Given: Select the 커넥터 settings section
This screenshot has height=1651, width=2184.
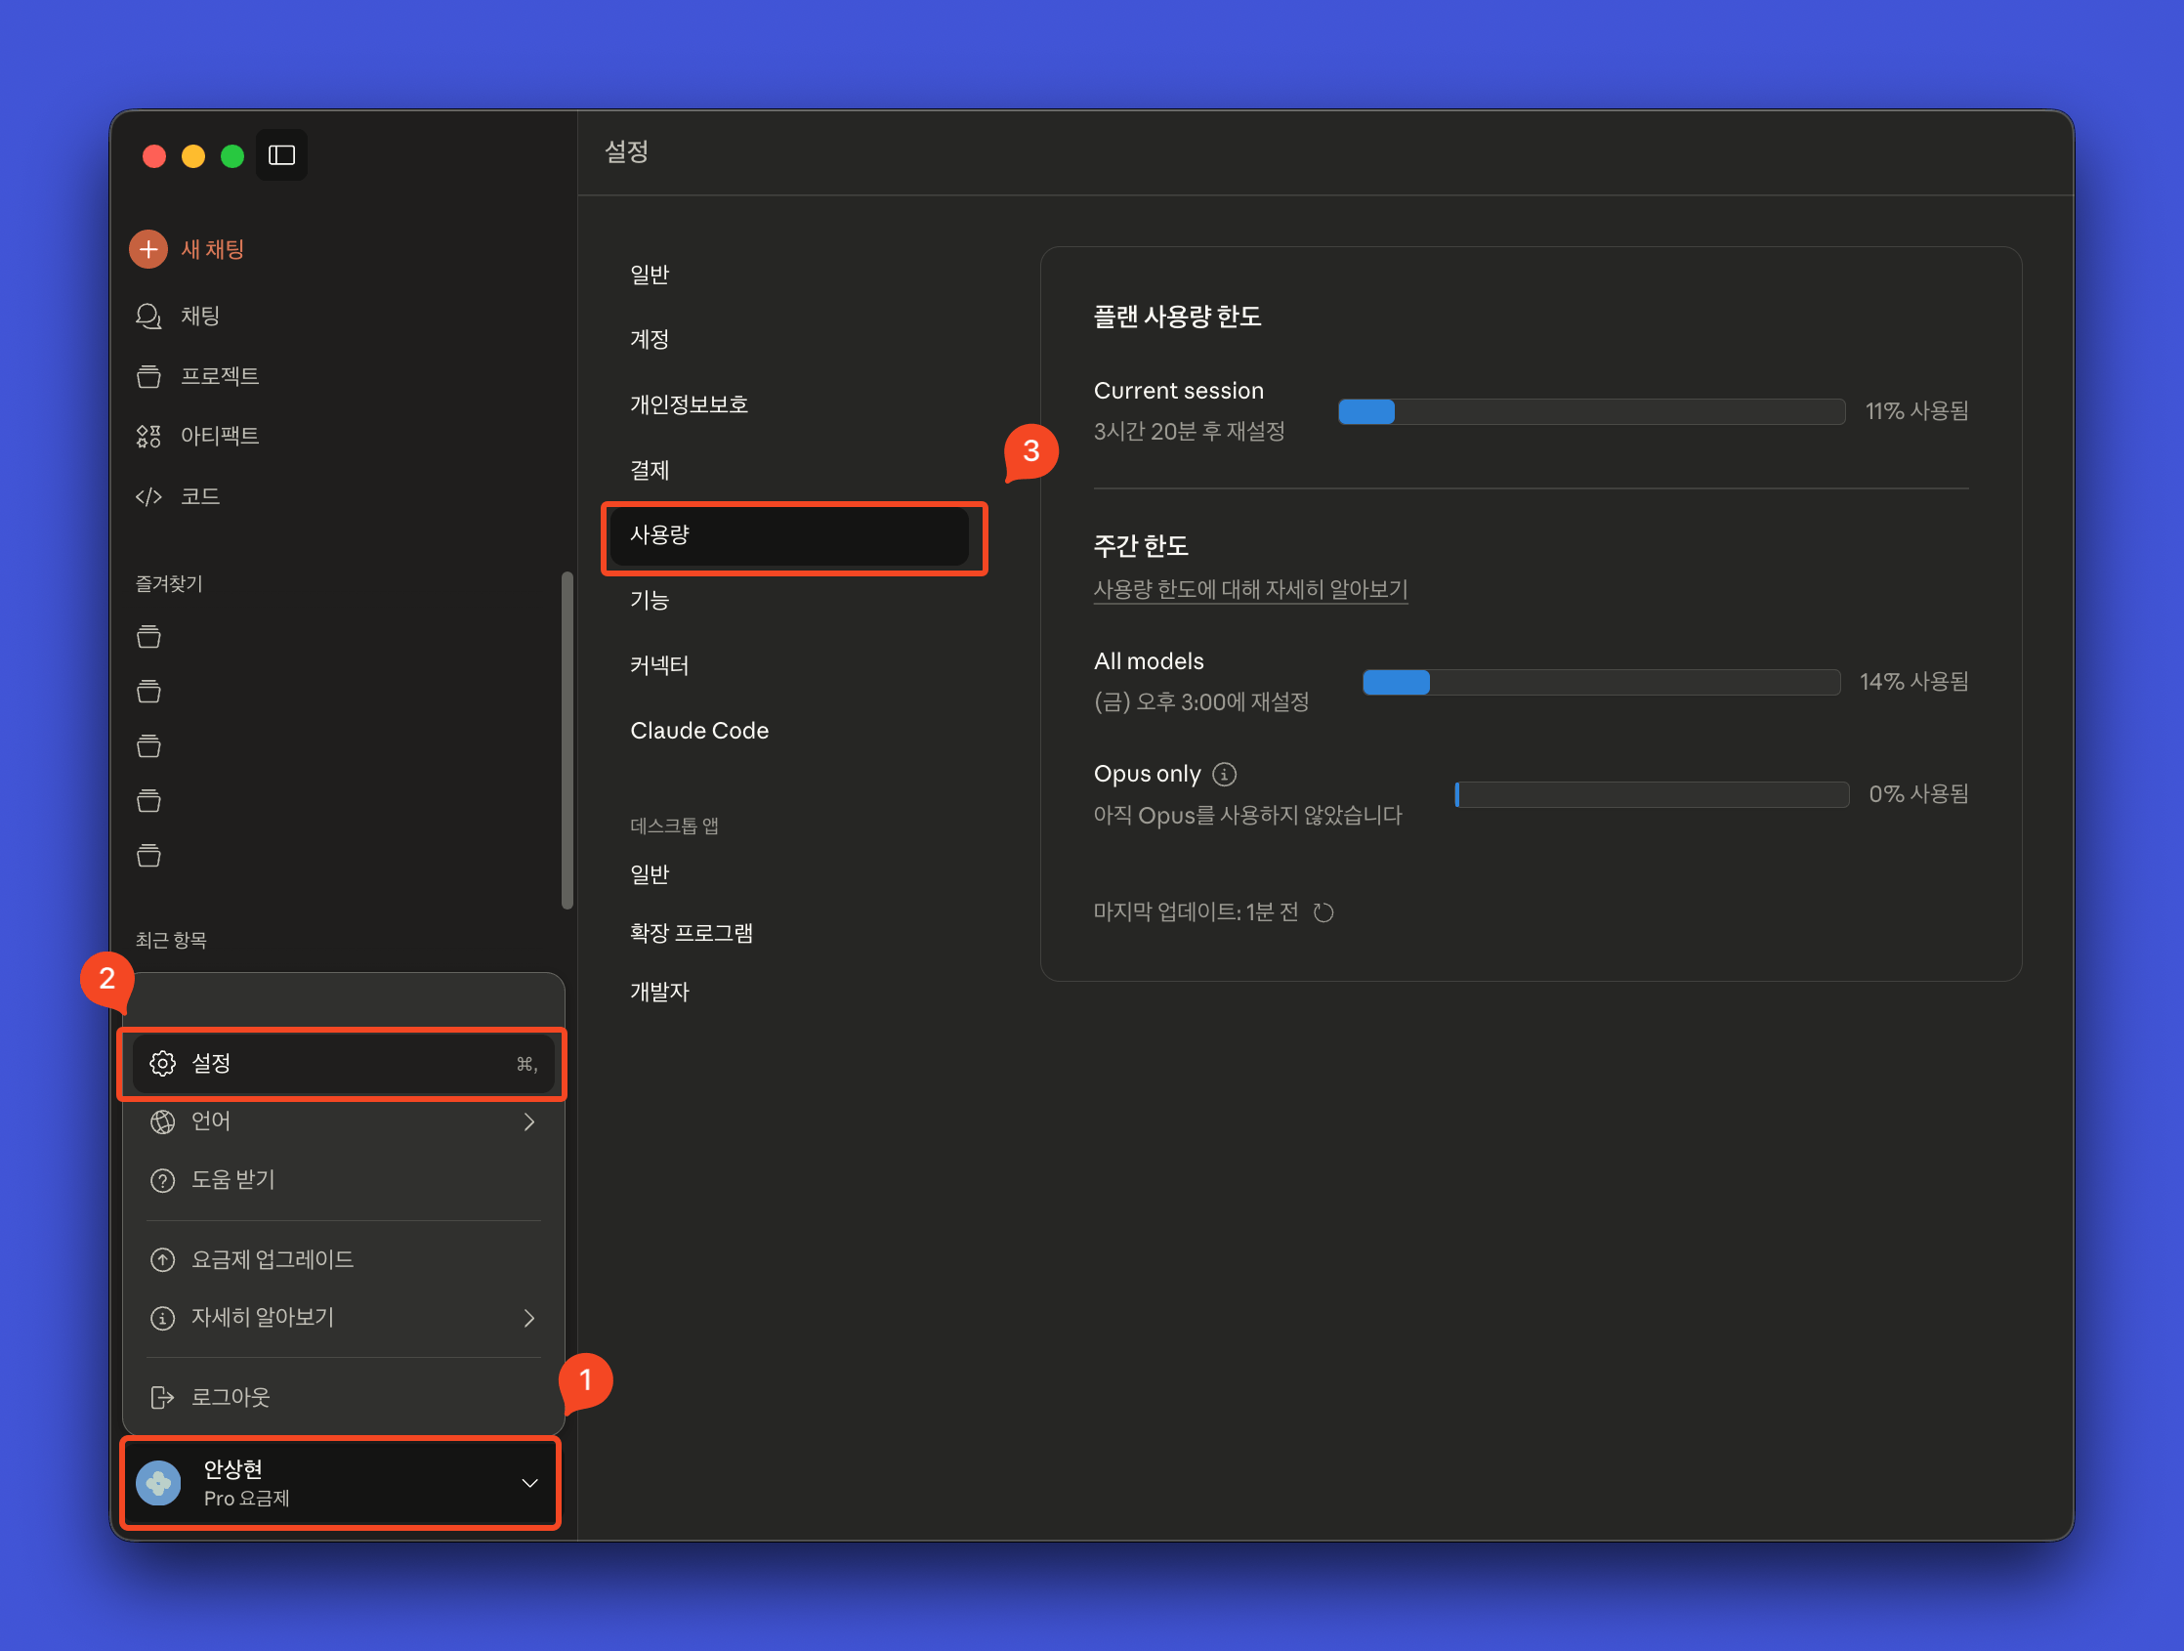Looking at the screenshot, I should [x=659, y=665].
